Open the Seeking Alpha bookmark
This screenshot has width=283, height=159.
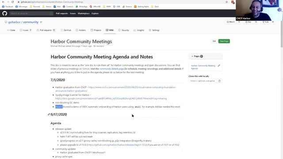pos(141,7)
